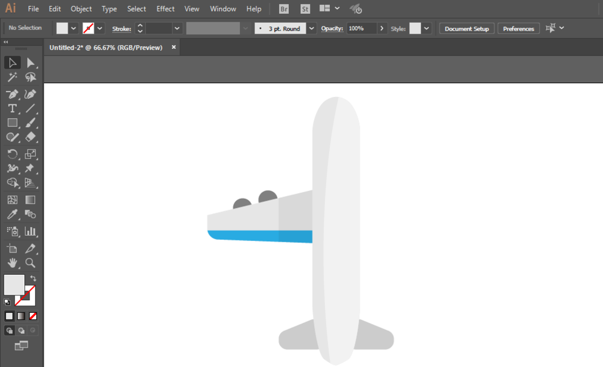The image size is (603, 367).
Task: Switch to the Untitled-2 document tab
Action: [106, 47]
